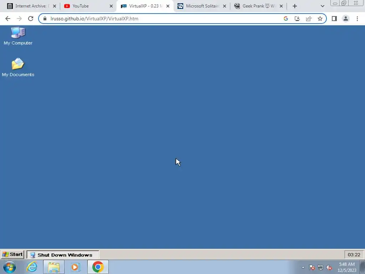This screenshot has height=274, width=365.
Task: Close the Internet Archive tab
Action: pyautogui.click(x=55, y=6)
